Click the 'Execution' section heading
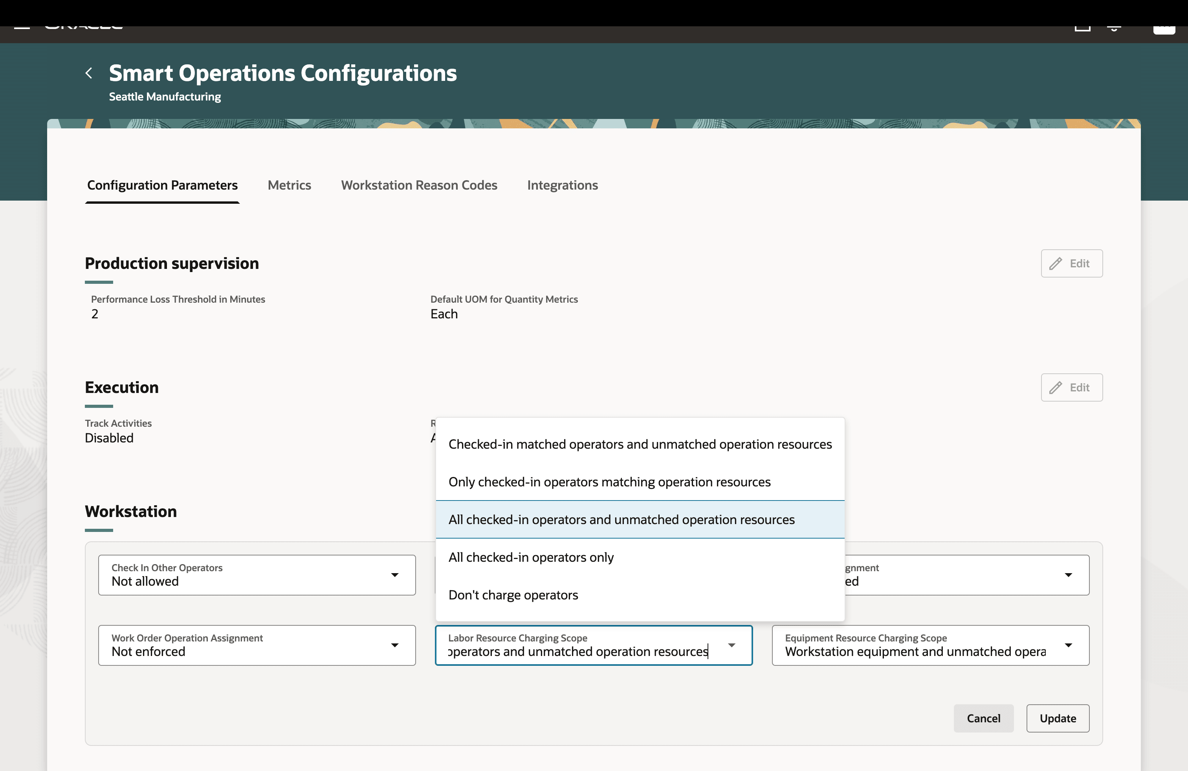 point(122,387)
